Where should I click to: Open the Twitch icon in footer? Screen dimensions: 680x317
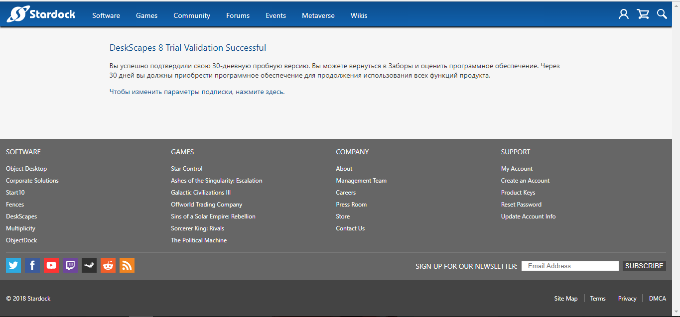pos(70,265)
